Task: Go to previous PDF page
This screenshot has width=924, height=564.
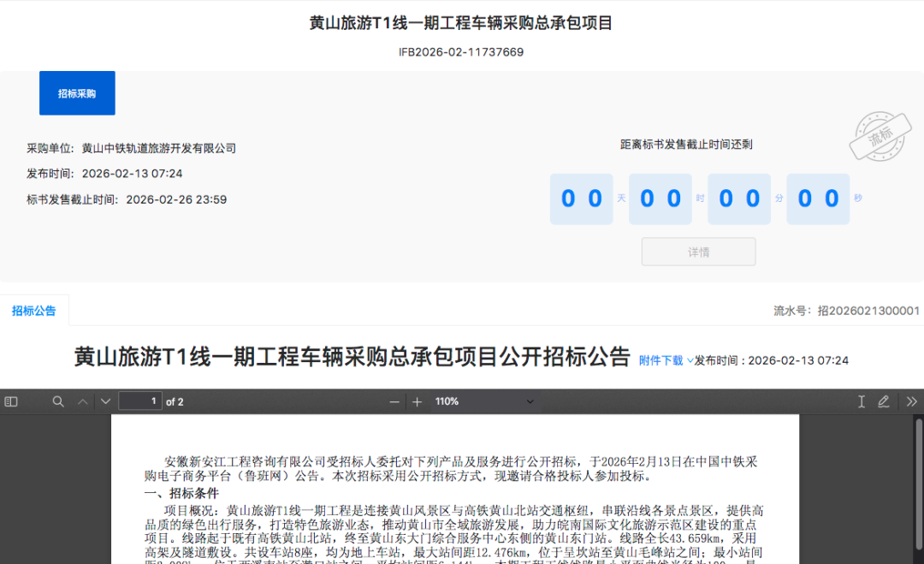Action: [83, 401]
